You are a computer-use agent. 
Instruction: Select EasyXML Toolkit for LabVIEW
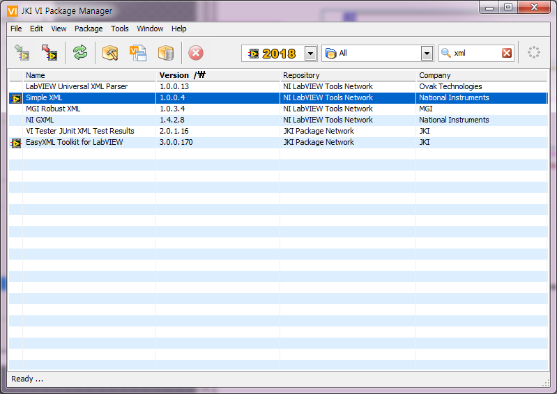coord(74,142)
